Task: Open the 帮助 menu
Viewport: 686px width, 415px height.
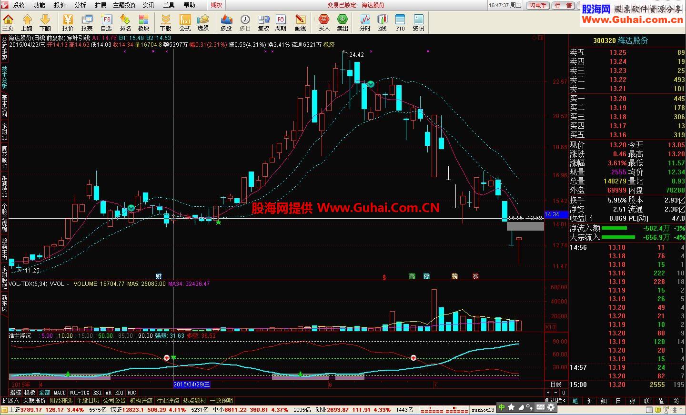Action: 189,5
